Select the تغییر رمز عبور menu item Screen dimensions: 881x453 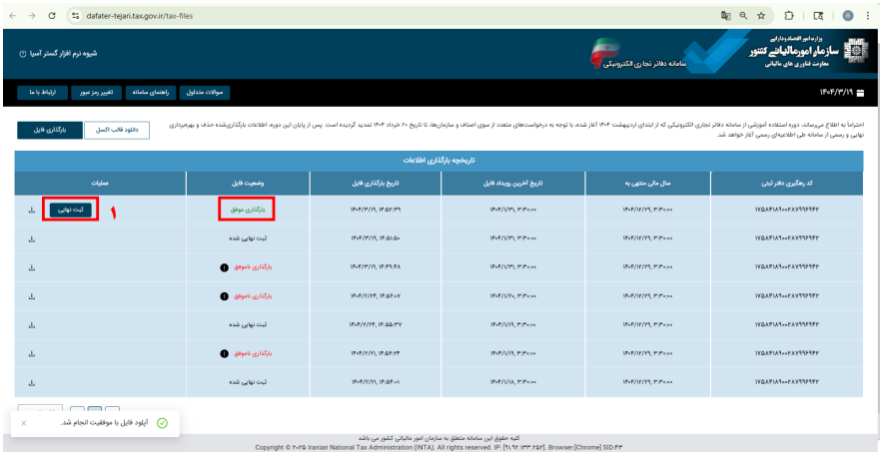pyautogui.click(x=96, y=92)
